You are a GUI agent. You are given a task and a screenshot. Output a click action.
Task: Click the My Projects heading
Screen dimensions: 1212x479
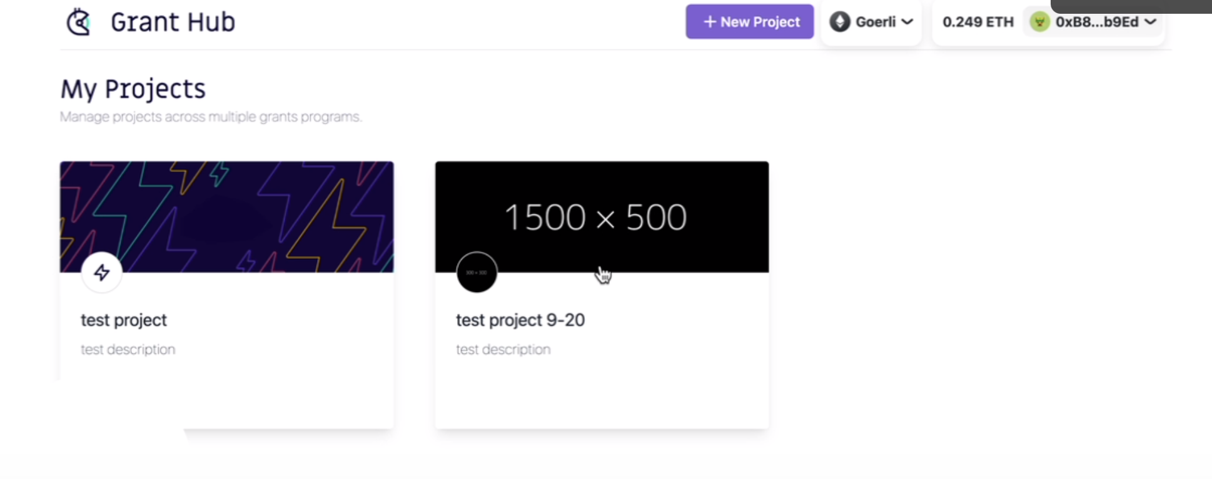[133, 89]
